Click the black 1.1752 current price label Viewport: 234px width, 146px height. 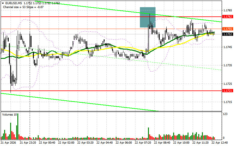[228, 34]
